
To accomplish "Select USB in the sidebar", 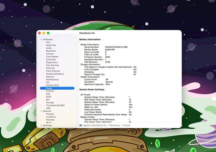I will tap(48, 108).
